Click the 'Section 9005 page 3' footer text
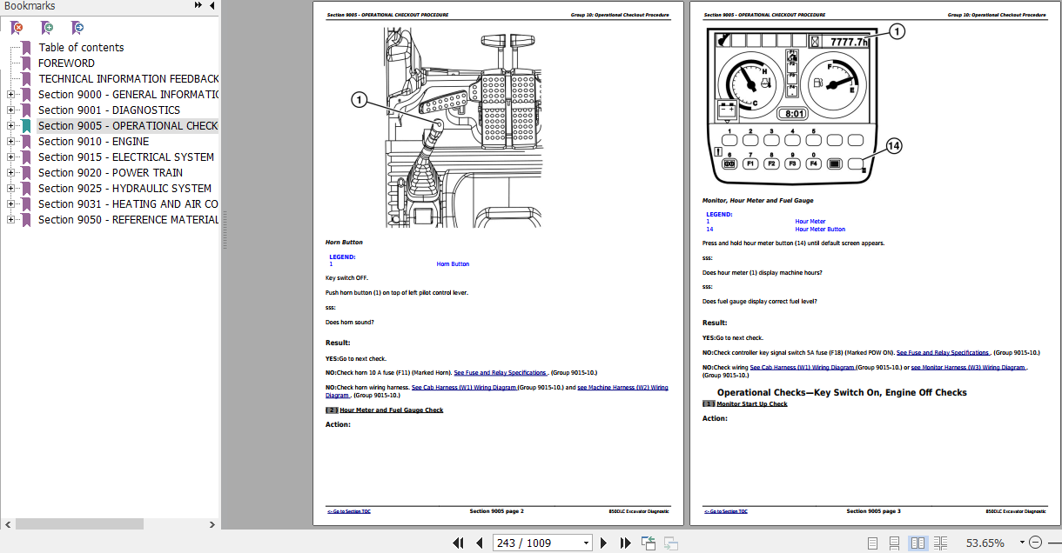The image size is (1062, 553). coord(874,512)
